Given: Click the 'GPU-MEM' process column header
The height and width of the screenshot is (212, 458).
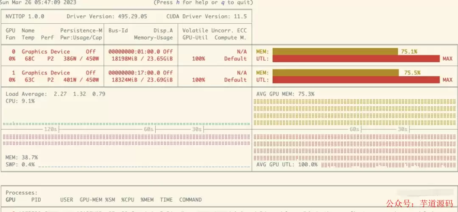Looking at the screenshot, I should [x=91, y=200].
